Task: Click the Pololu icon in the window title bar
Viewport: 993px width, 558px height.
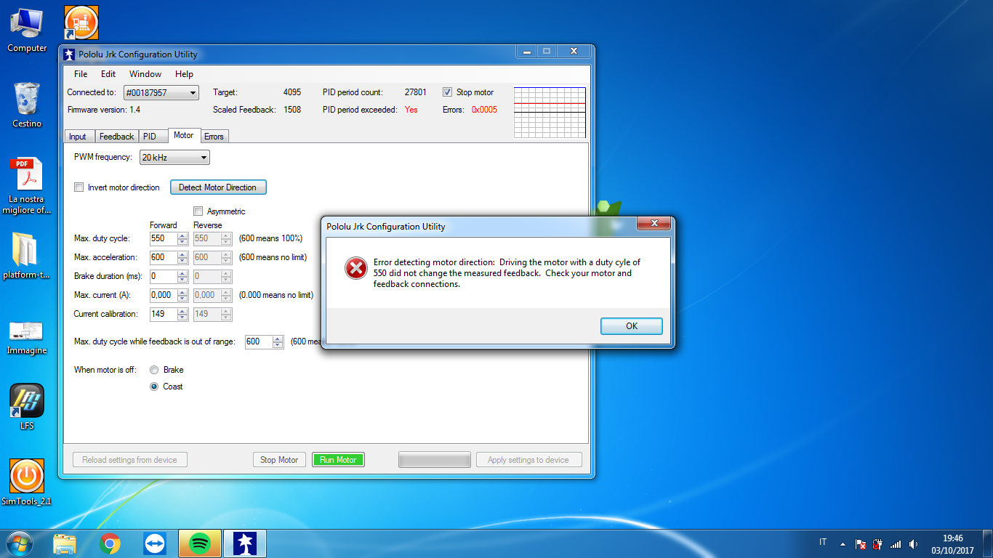Action: (69, 54)
